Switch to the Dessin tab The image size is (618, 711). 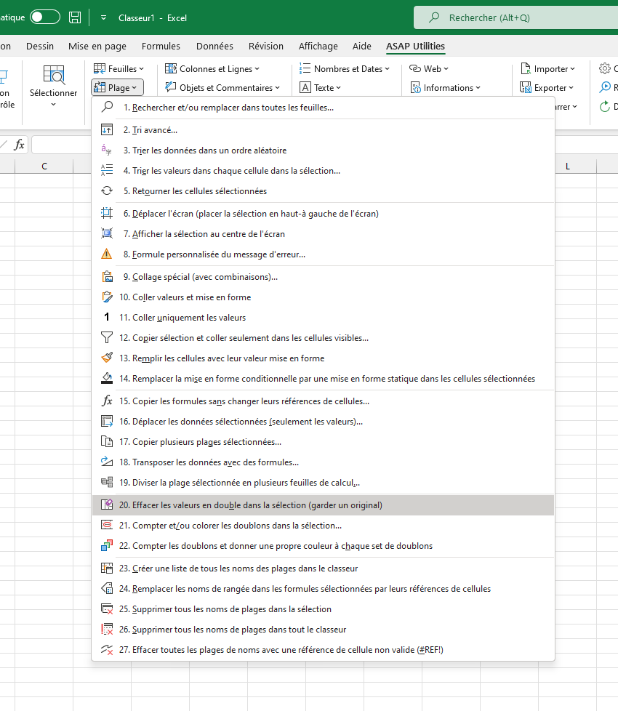(40, 46)
